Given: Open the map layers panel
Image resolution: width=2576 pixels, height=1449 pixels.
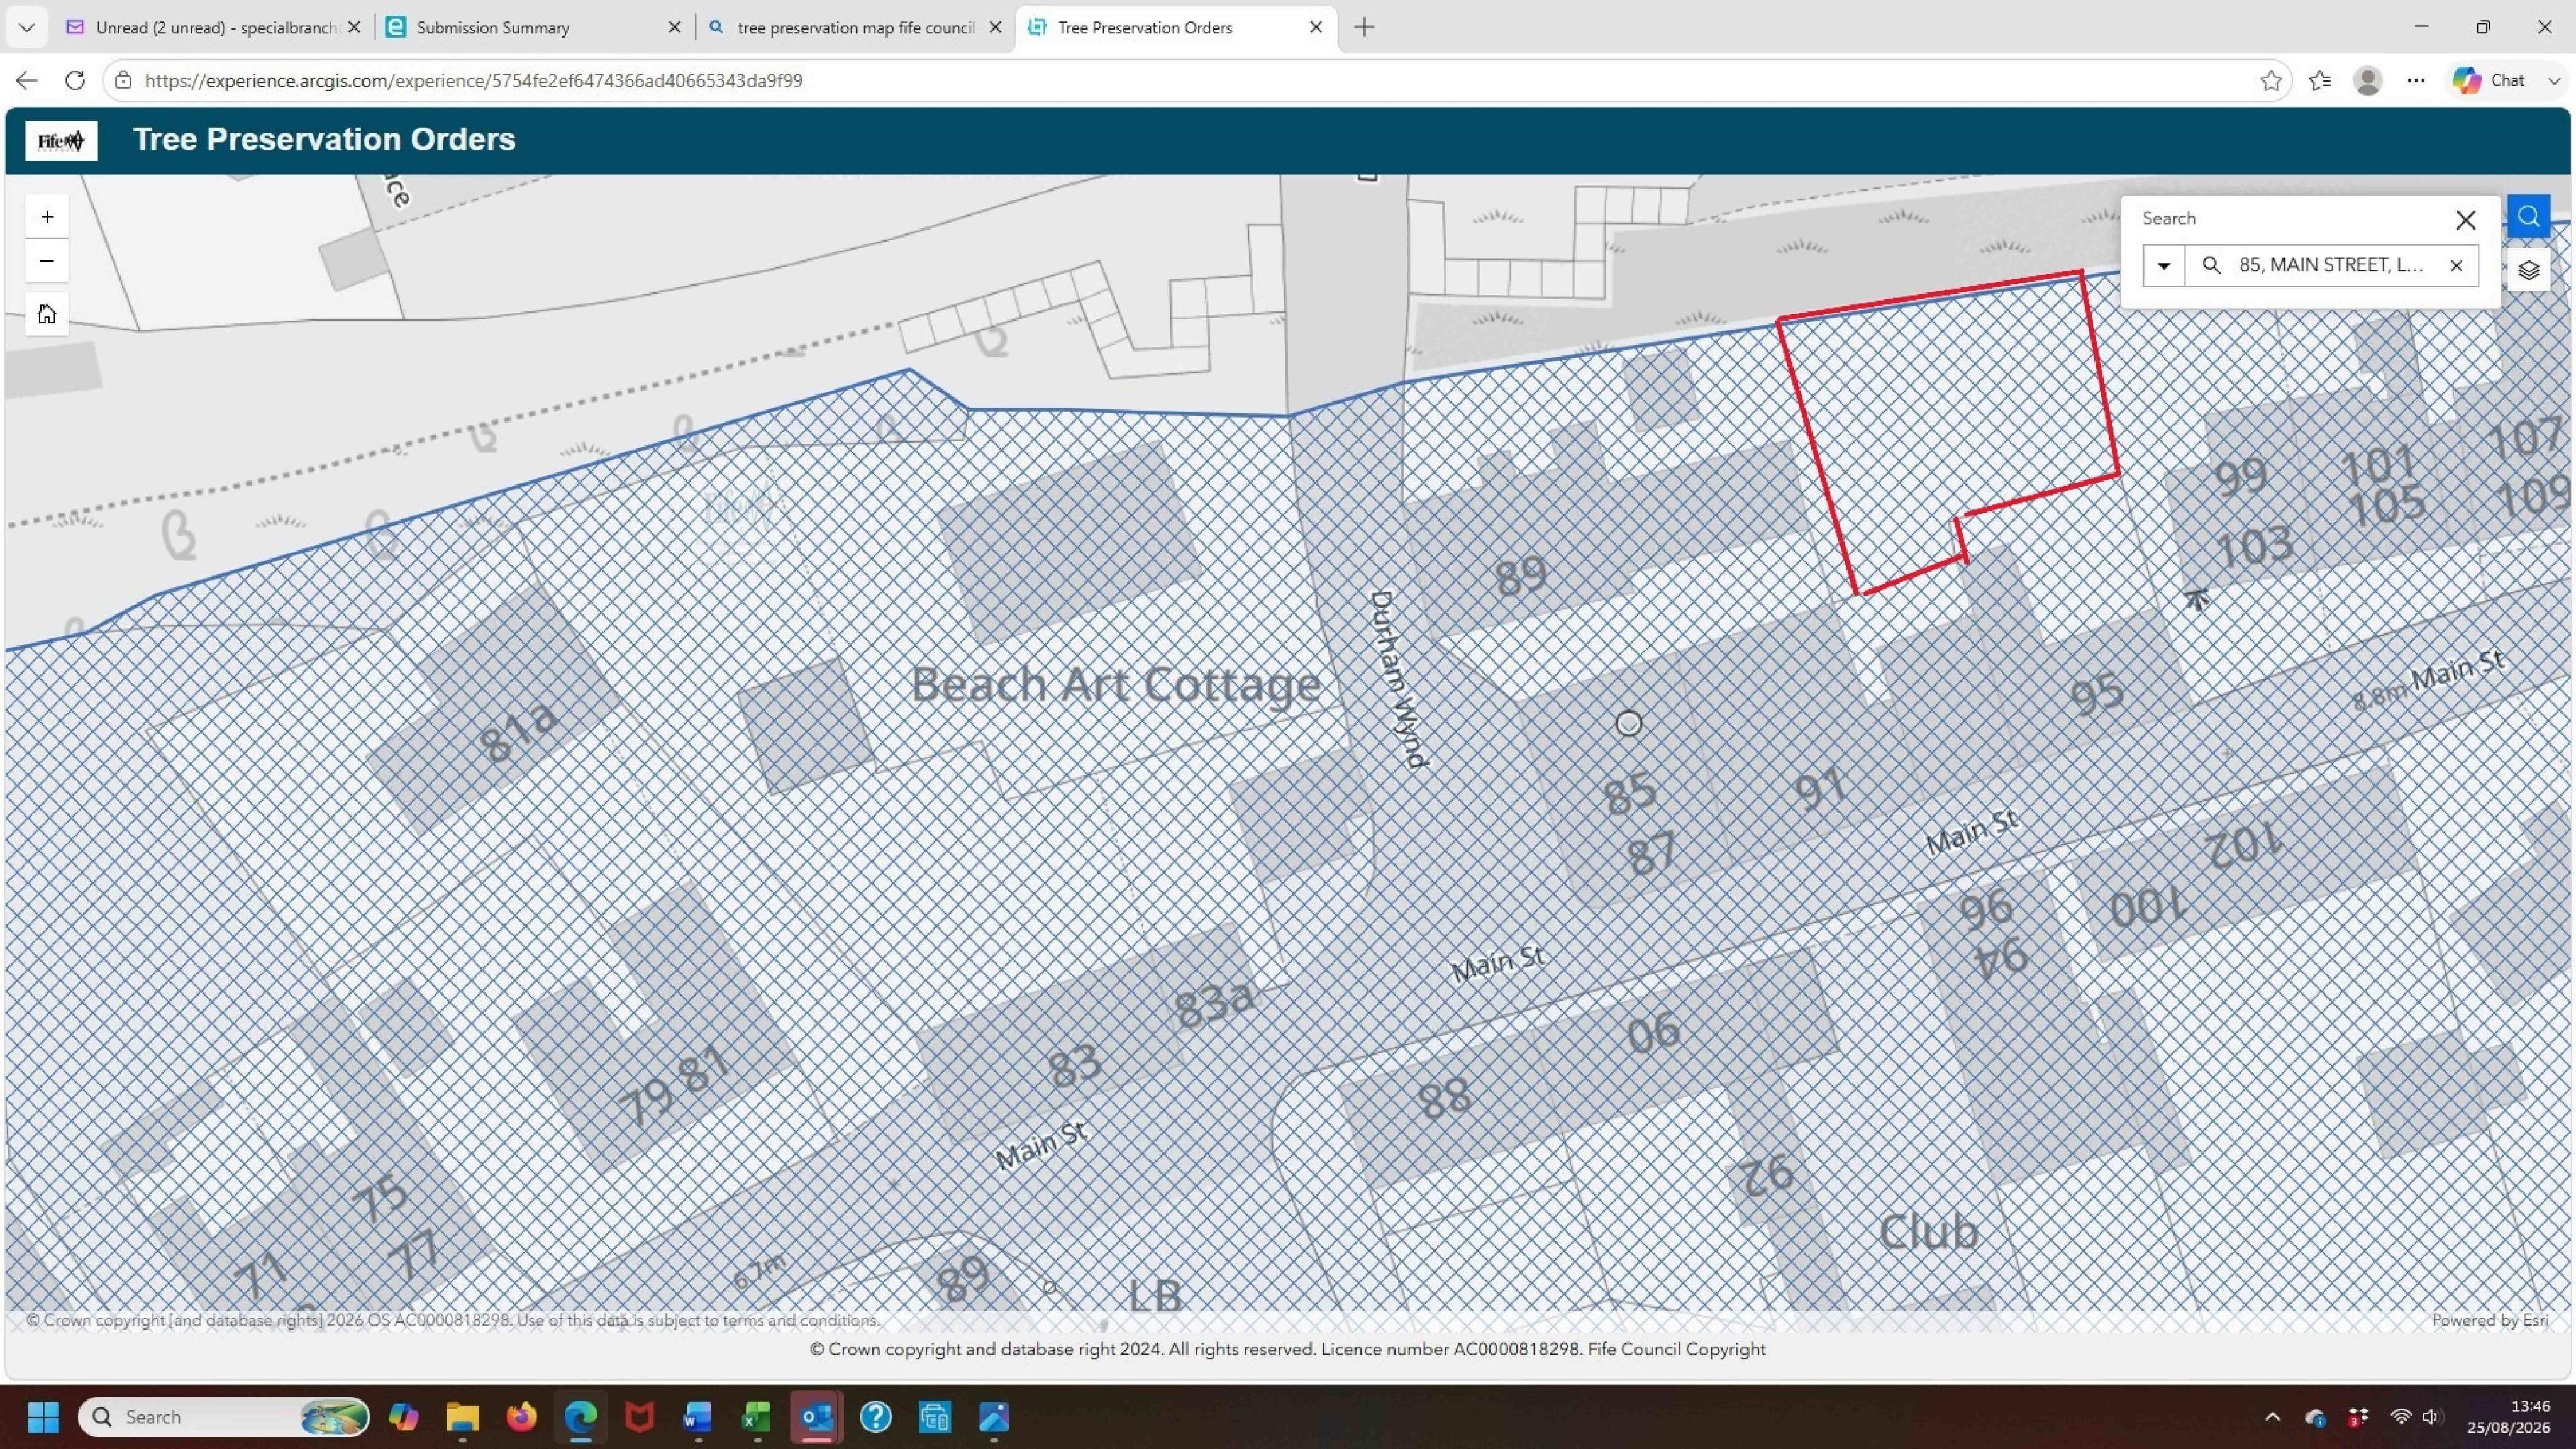Looking at the screenshot, I should [2528, 270].
